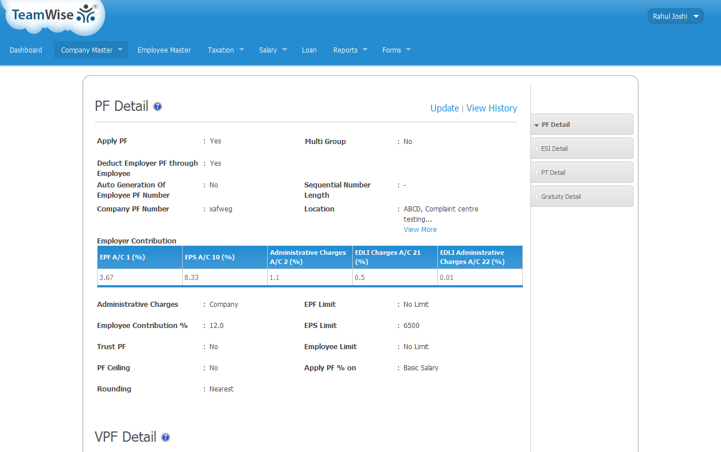The height and width of the screenshot is (452, 721).
Task: Click the View History link
Action: (x=492, y=108)
